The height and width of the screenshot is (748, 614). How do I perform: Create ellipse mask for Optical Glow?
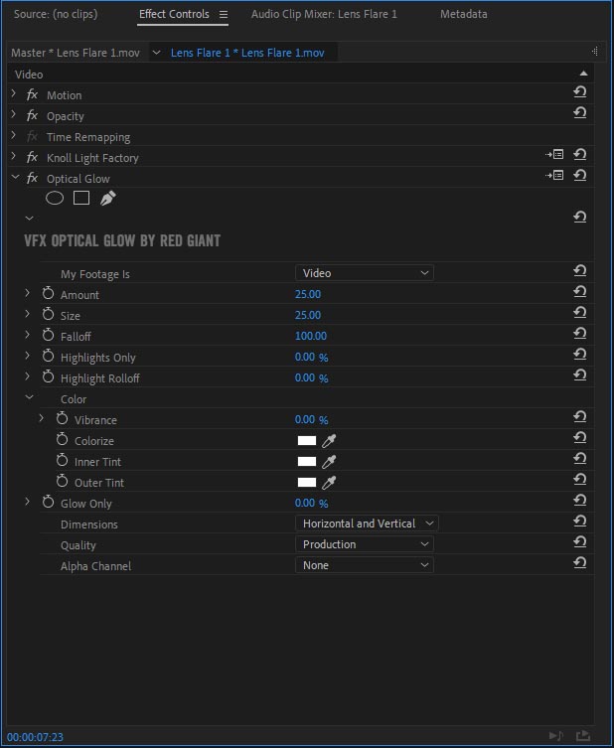55,198
